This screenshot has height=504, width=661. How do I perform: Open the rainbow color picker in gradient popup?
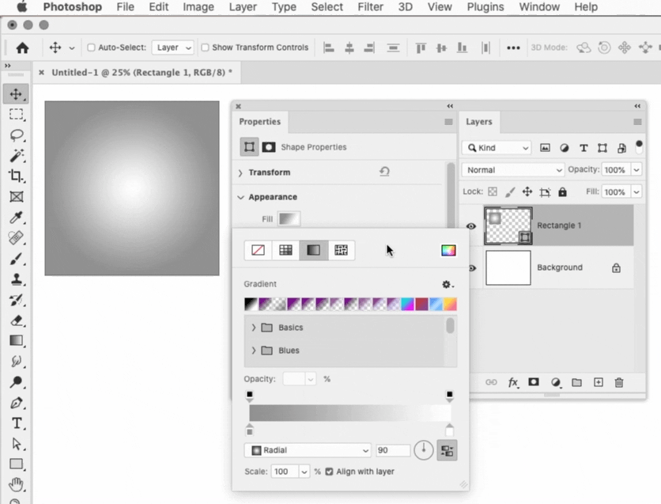tap(448, 250)
